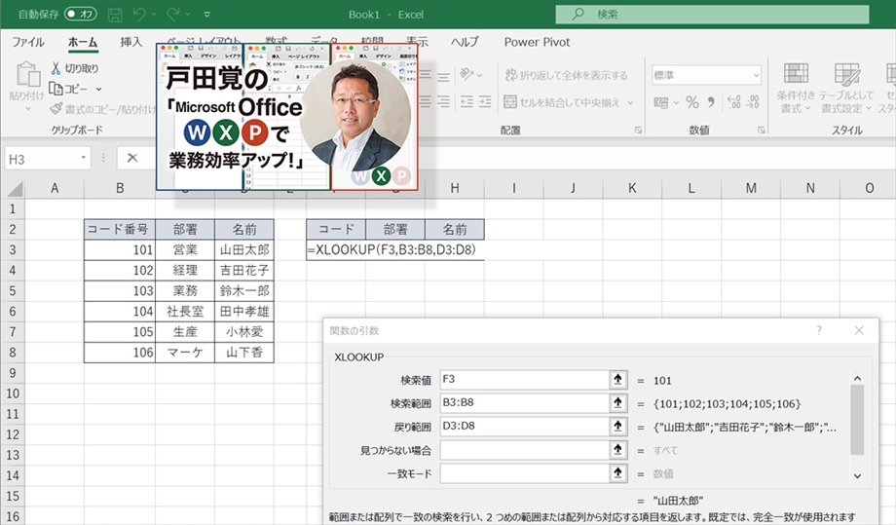896x525 pixels.
Task: Click the Copy icon
Action: pyautogui.click(x=56, y=89)
